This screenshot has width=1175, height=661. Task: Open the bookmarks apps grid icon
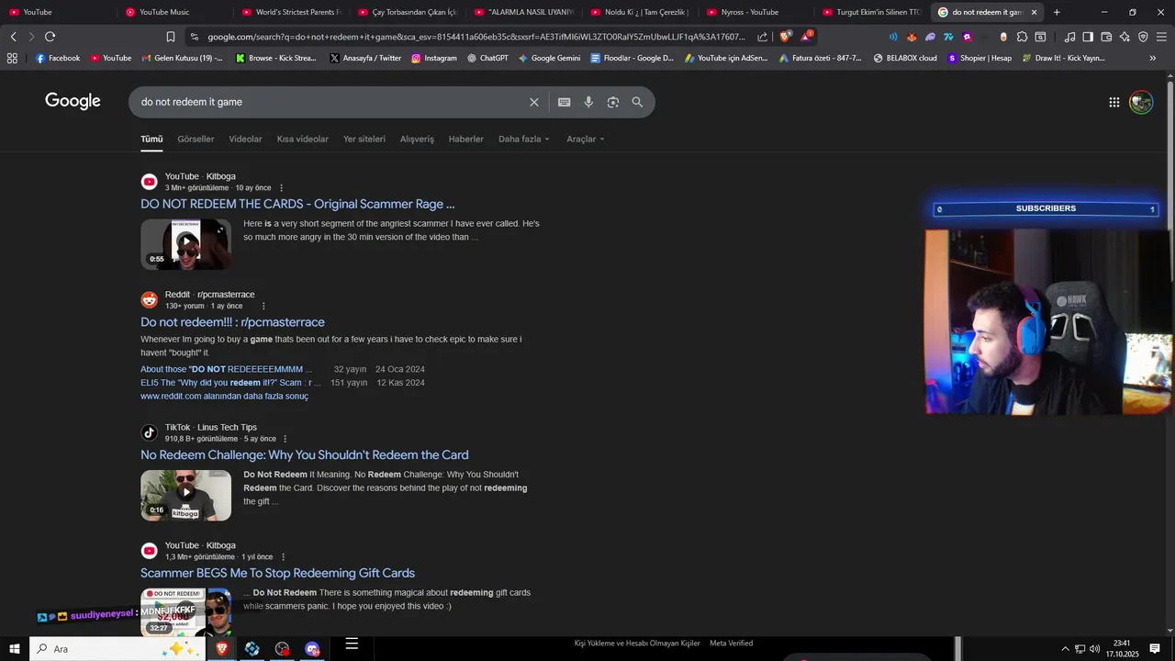[x=12, y=58]
